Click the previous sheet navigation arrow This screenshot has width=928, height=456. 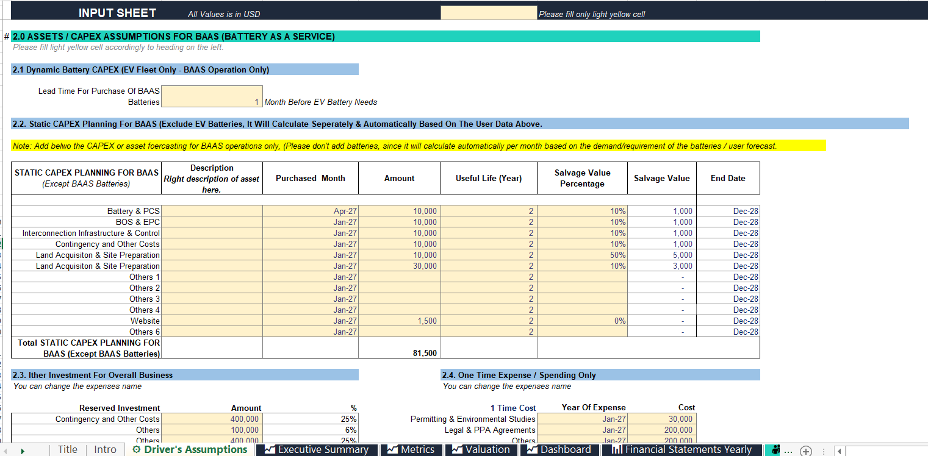click(5, 451)
